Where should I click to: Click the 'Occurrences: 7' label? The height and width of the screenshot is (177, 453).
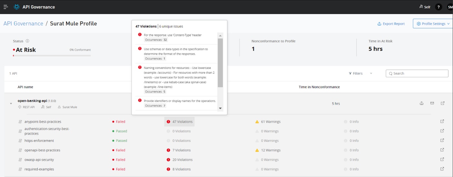155,106
